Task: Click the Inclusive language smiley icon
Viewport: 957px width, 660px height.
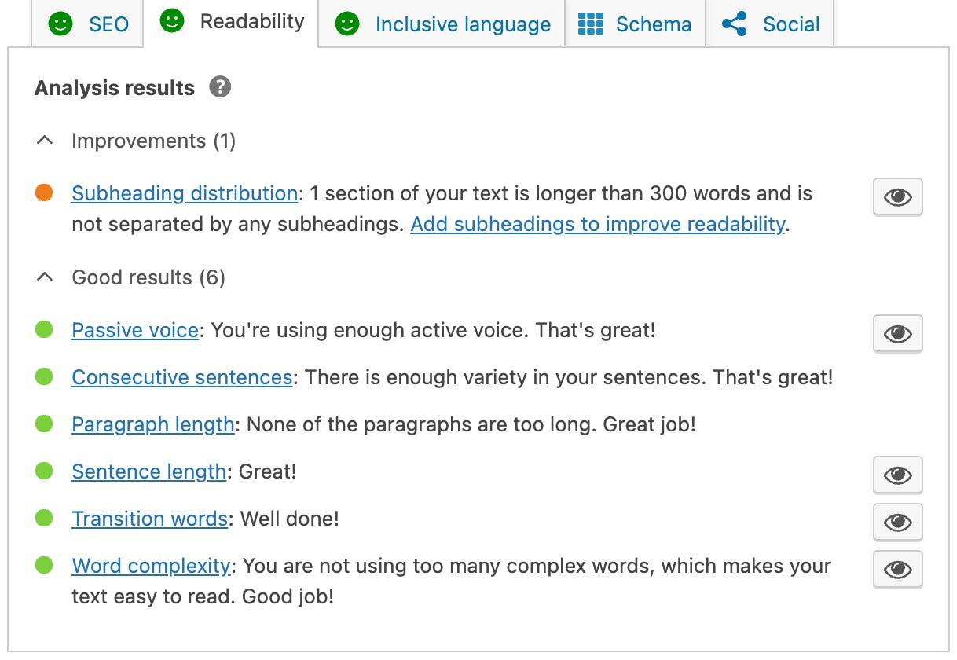Action: (346, 24)
